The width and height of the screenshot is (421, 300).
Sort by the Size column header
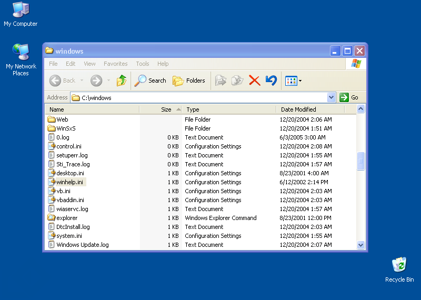click(161, 109)
